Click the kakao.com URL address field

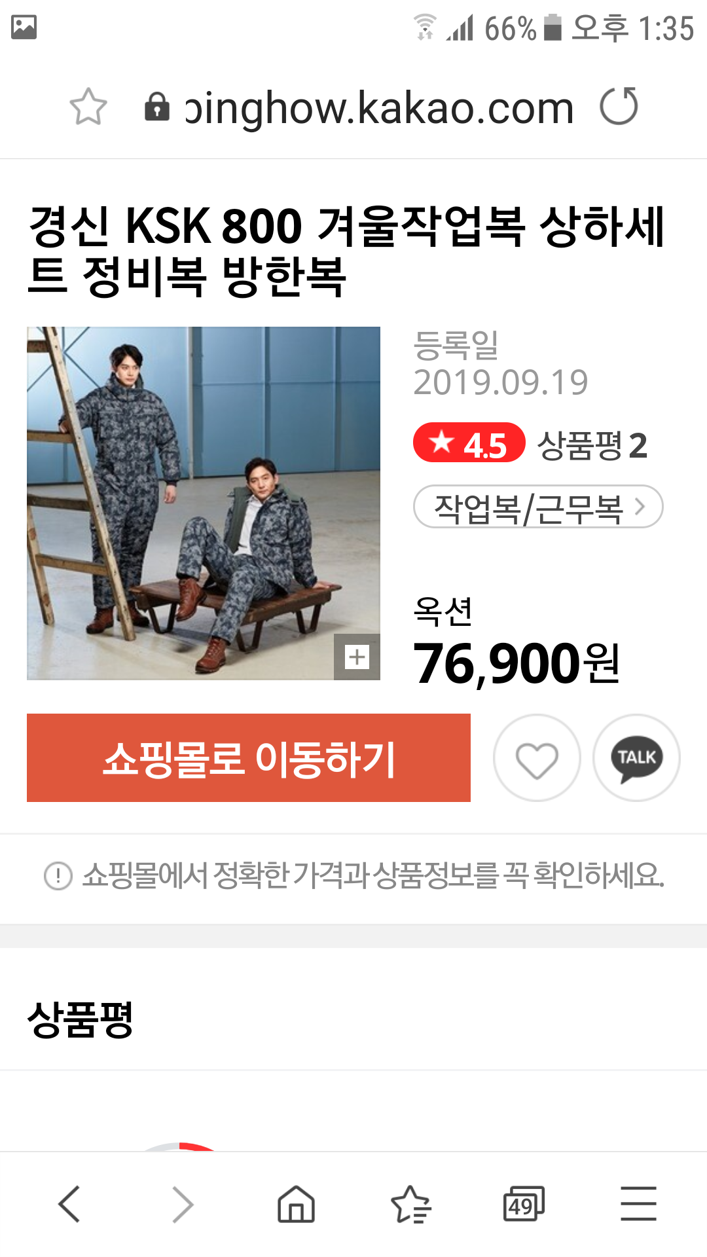[380, 108]
